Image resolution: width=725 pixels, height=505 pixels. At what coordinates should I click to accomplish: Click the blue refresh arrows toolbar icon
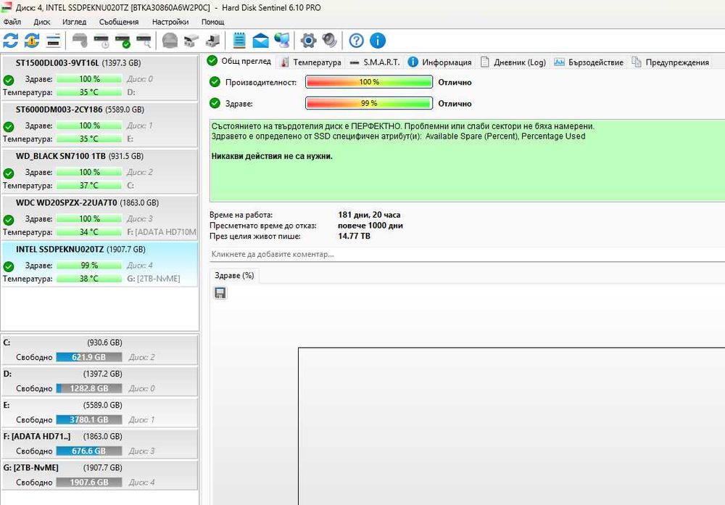click(10, 41)
